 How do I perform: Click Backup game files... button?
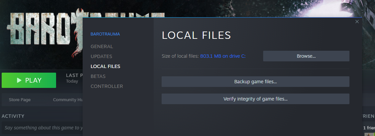pyautogui.click(x=256, y=82)
